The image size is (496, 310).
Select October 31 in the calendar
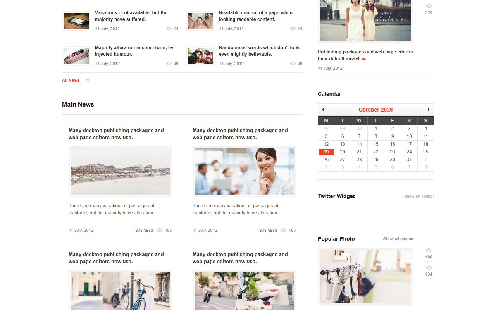coord(409,160)
